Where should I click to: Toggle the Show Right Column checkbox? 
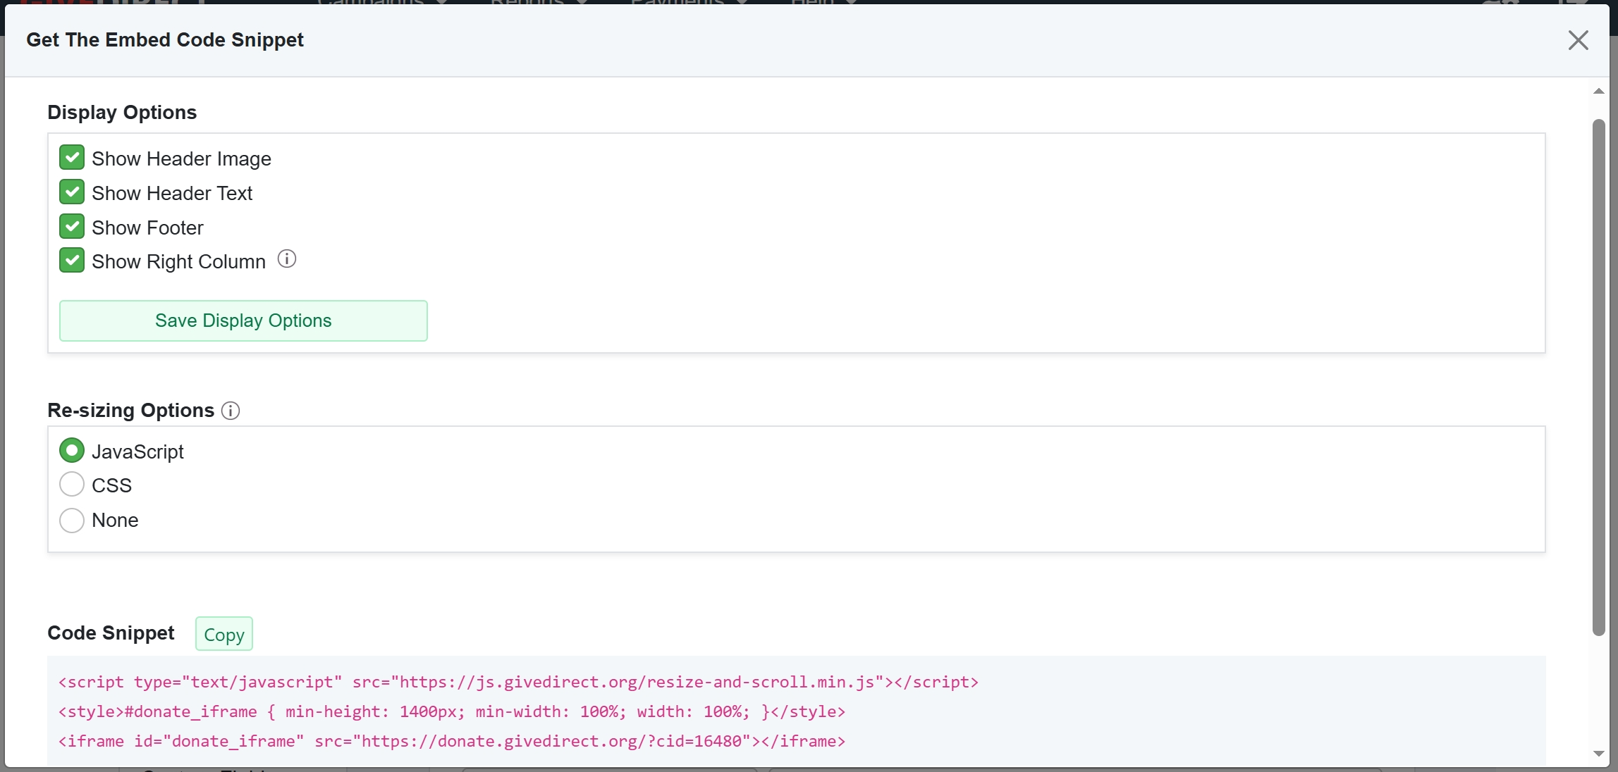(72, 261)
